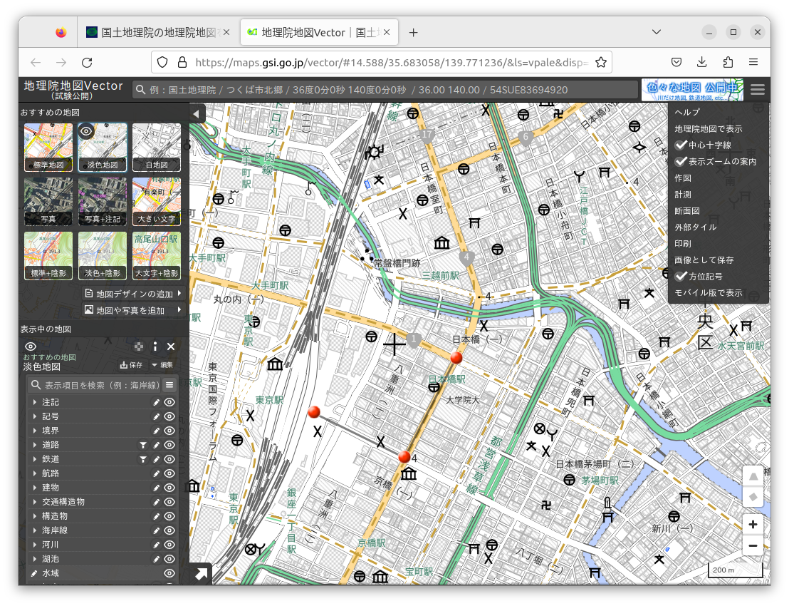Bookmark this page with the star icon
This screenshot has width=789, height=606.
coord(601,63)
